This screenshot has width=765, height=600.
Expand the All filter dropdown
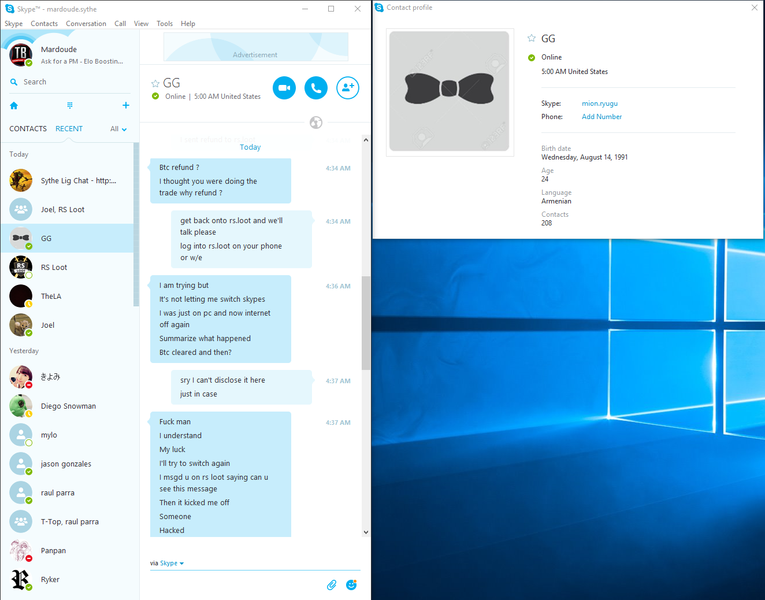(118, 129)
